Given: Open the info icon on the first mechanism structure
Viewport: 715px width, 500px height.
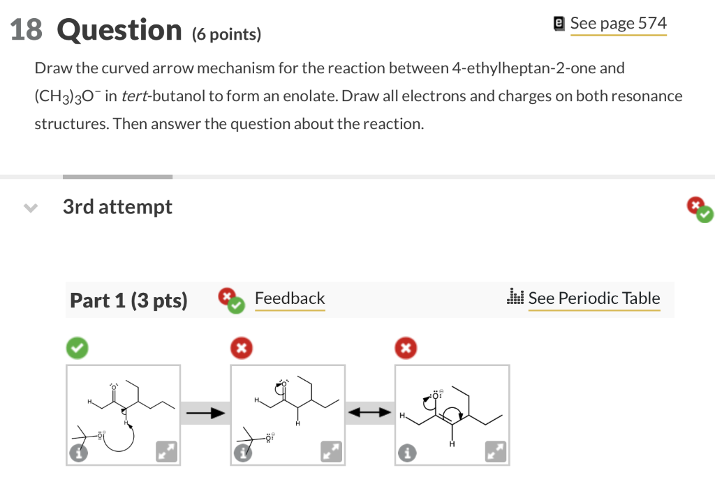Looking at the screenshot, I should pos(79,452).
